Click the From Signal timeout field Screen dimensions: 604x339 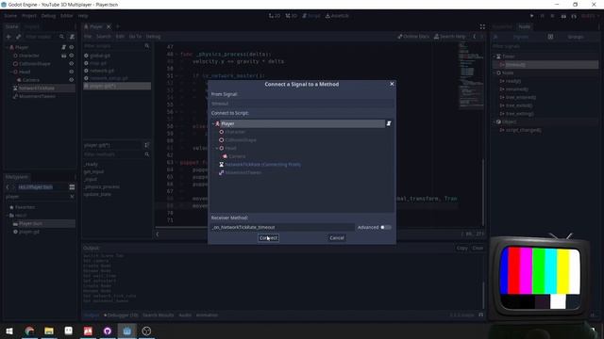(302, 104)
